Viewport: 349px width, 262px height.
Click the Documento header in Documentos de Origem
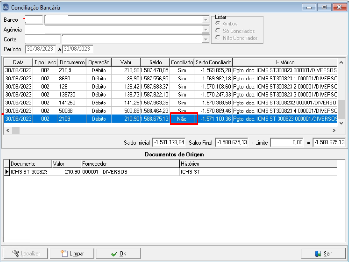(x=31, y=164)
